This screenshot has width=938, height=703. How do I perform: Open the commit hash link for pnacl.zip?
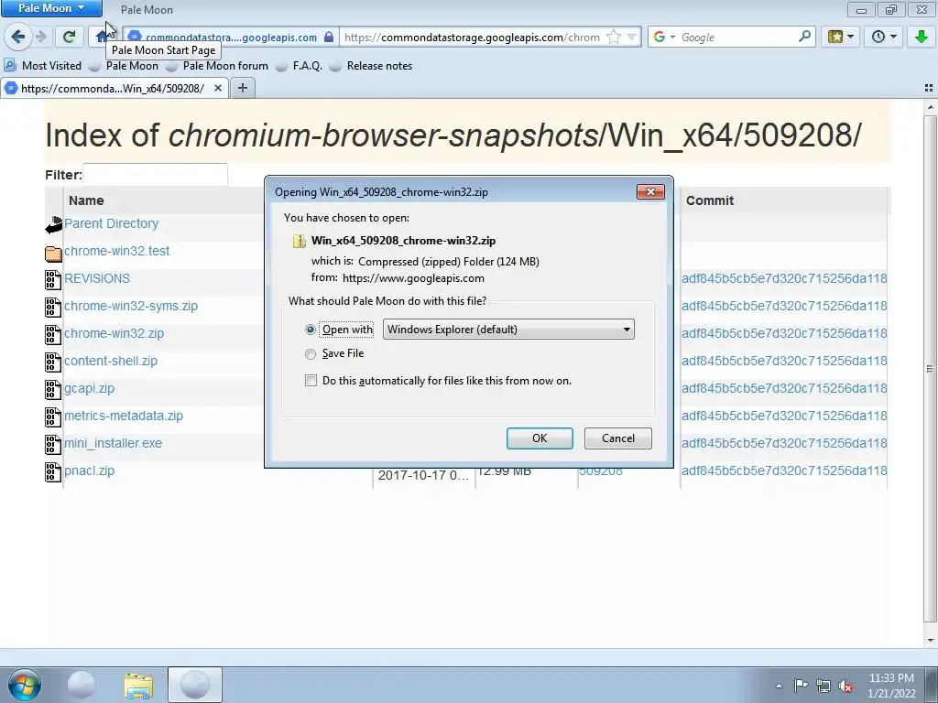click(784, 471)
